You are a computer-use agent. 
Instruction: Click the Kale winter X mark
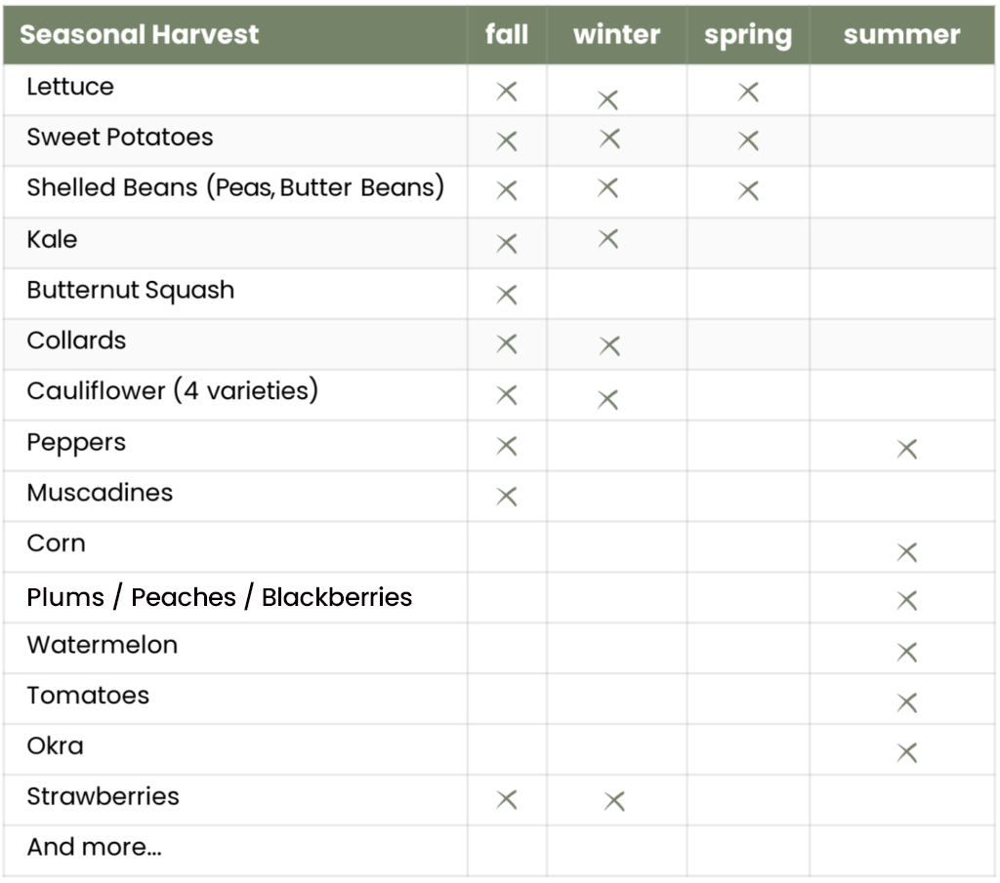[x=608, y=239]
